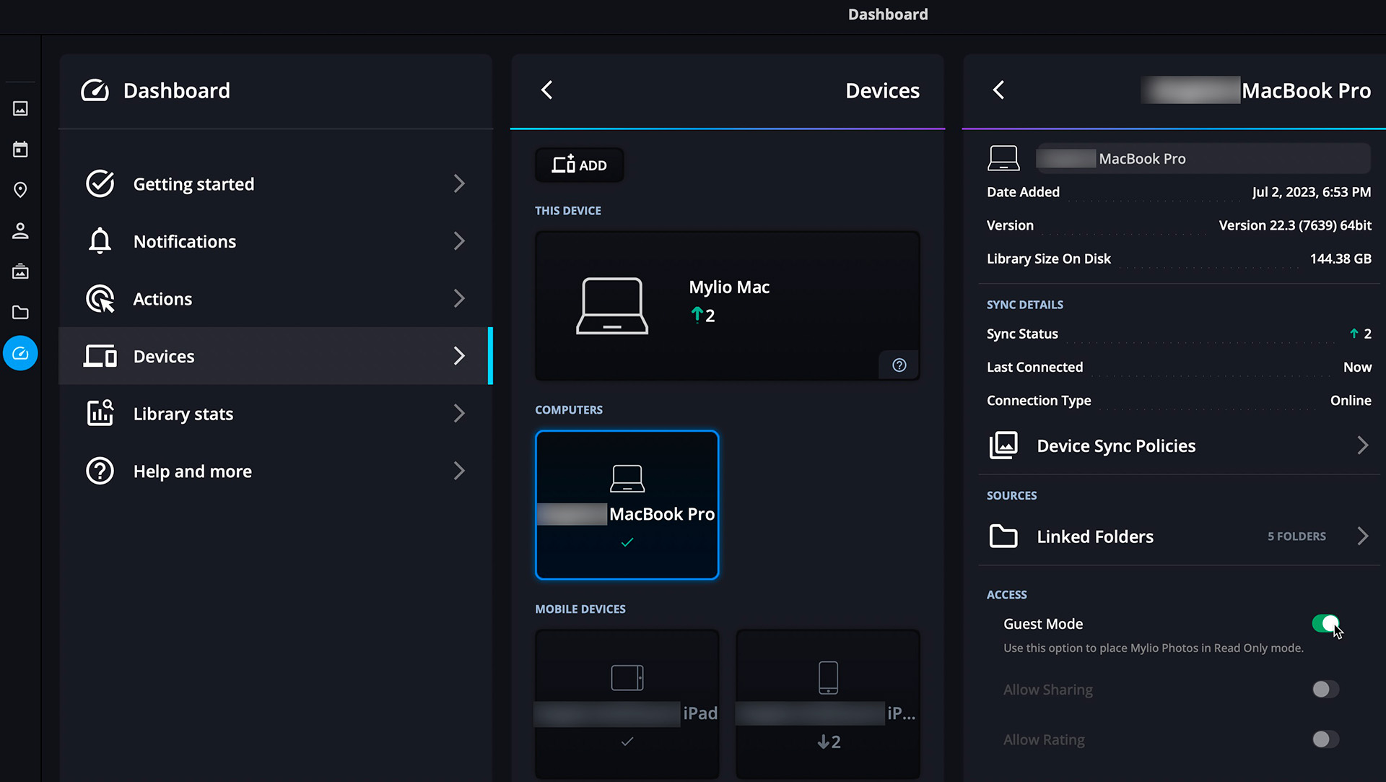The image size is (1386, 782).
Task: Click the 'Now' last connected value
Action: 1357,367
